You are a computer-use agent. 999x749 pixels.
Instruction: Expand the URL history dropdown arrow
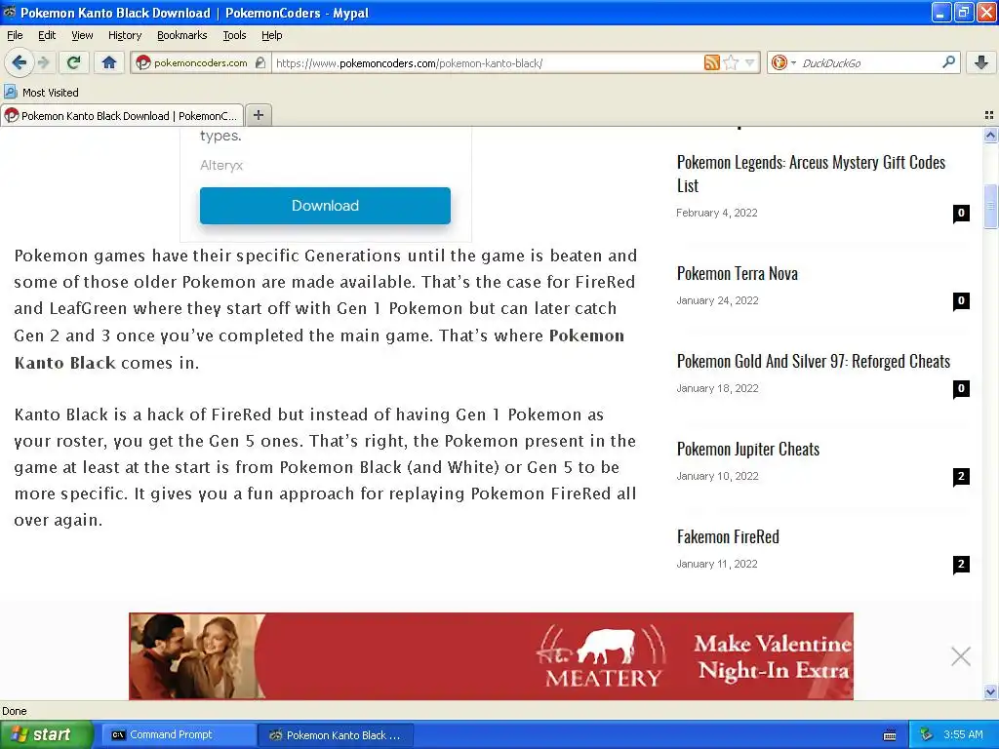750,62
